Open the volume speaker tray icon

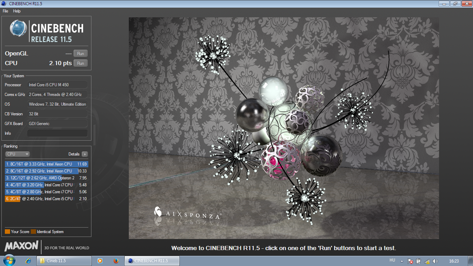435,261
